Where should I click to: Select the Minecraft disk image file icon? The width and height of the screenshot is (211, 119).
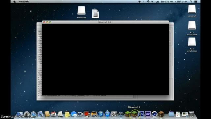pos(95,14)
